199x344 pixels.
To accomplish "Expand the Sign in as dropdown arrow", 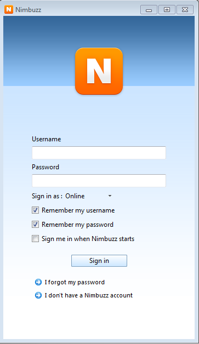I will (110, 196).
